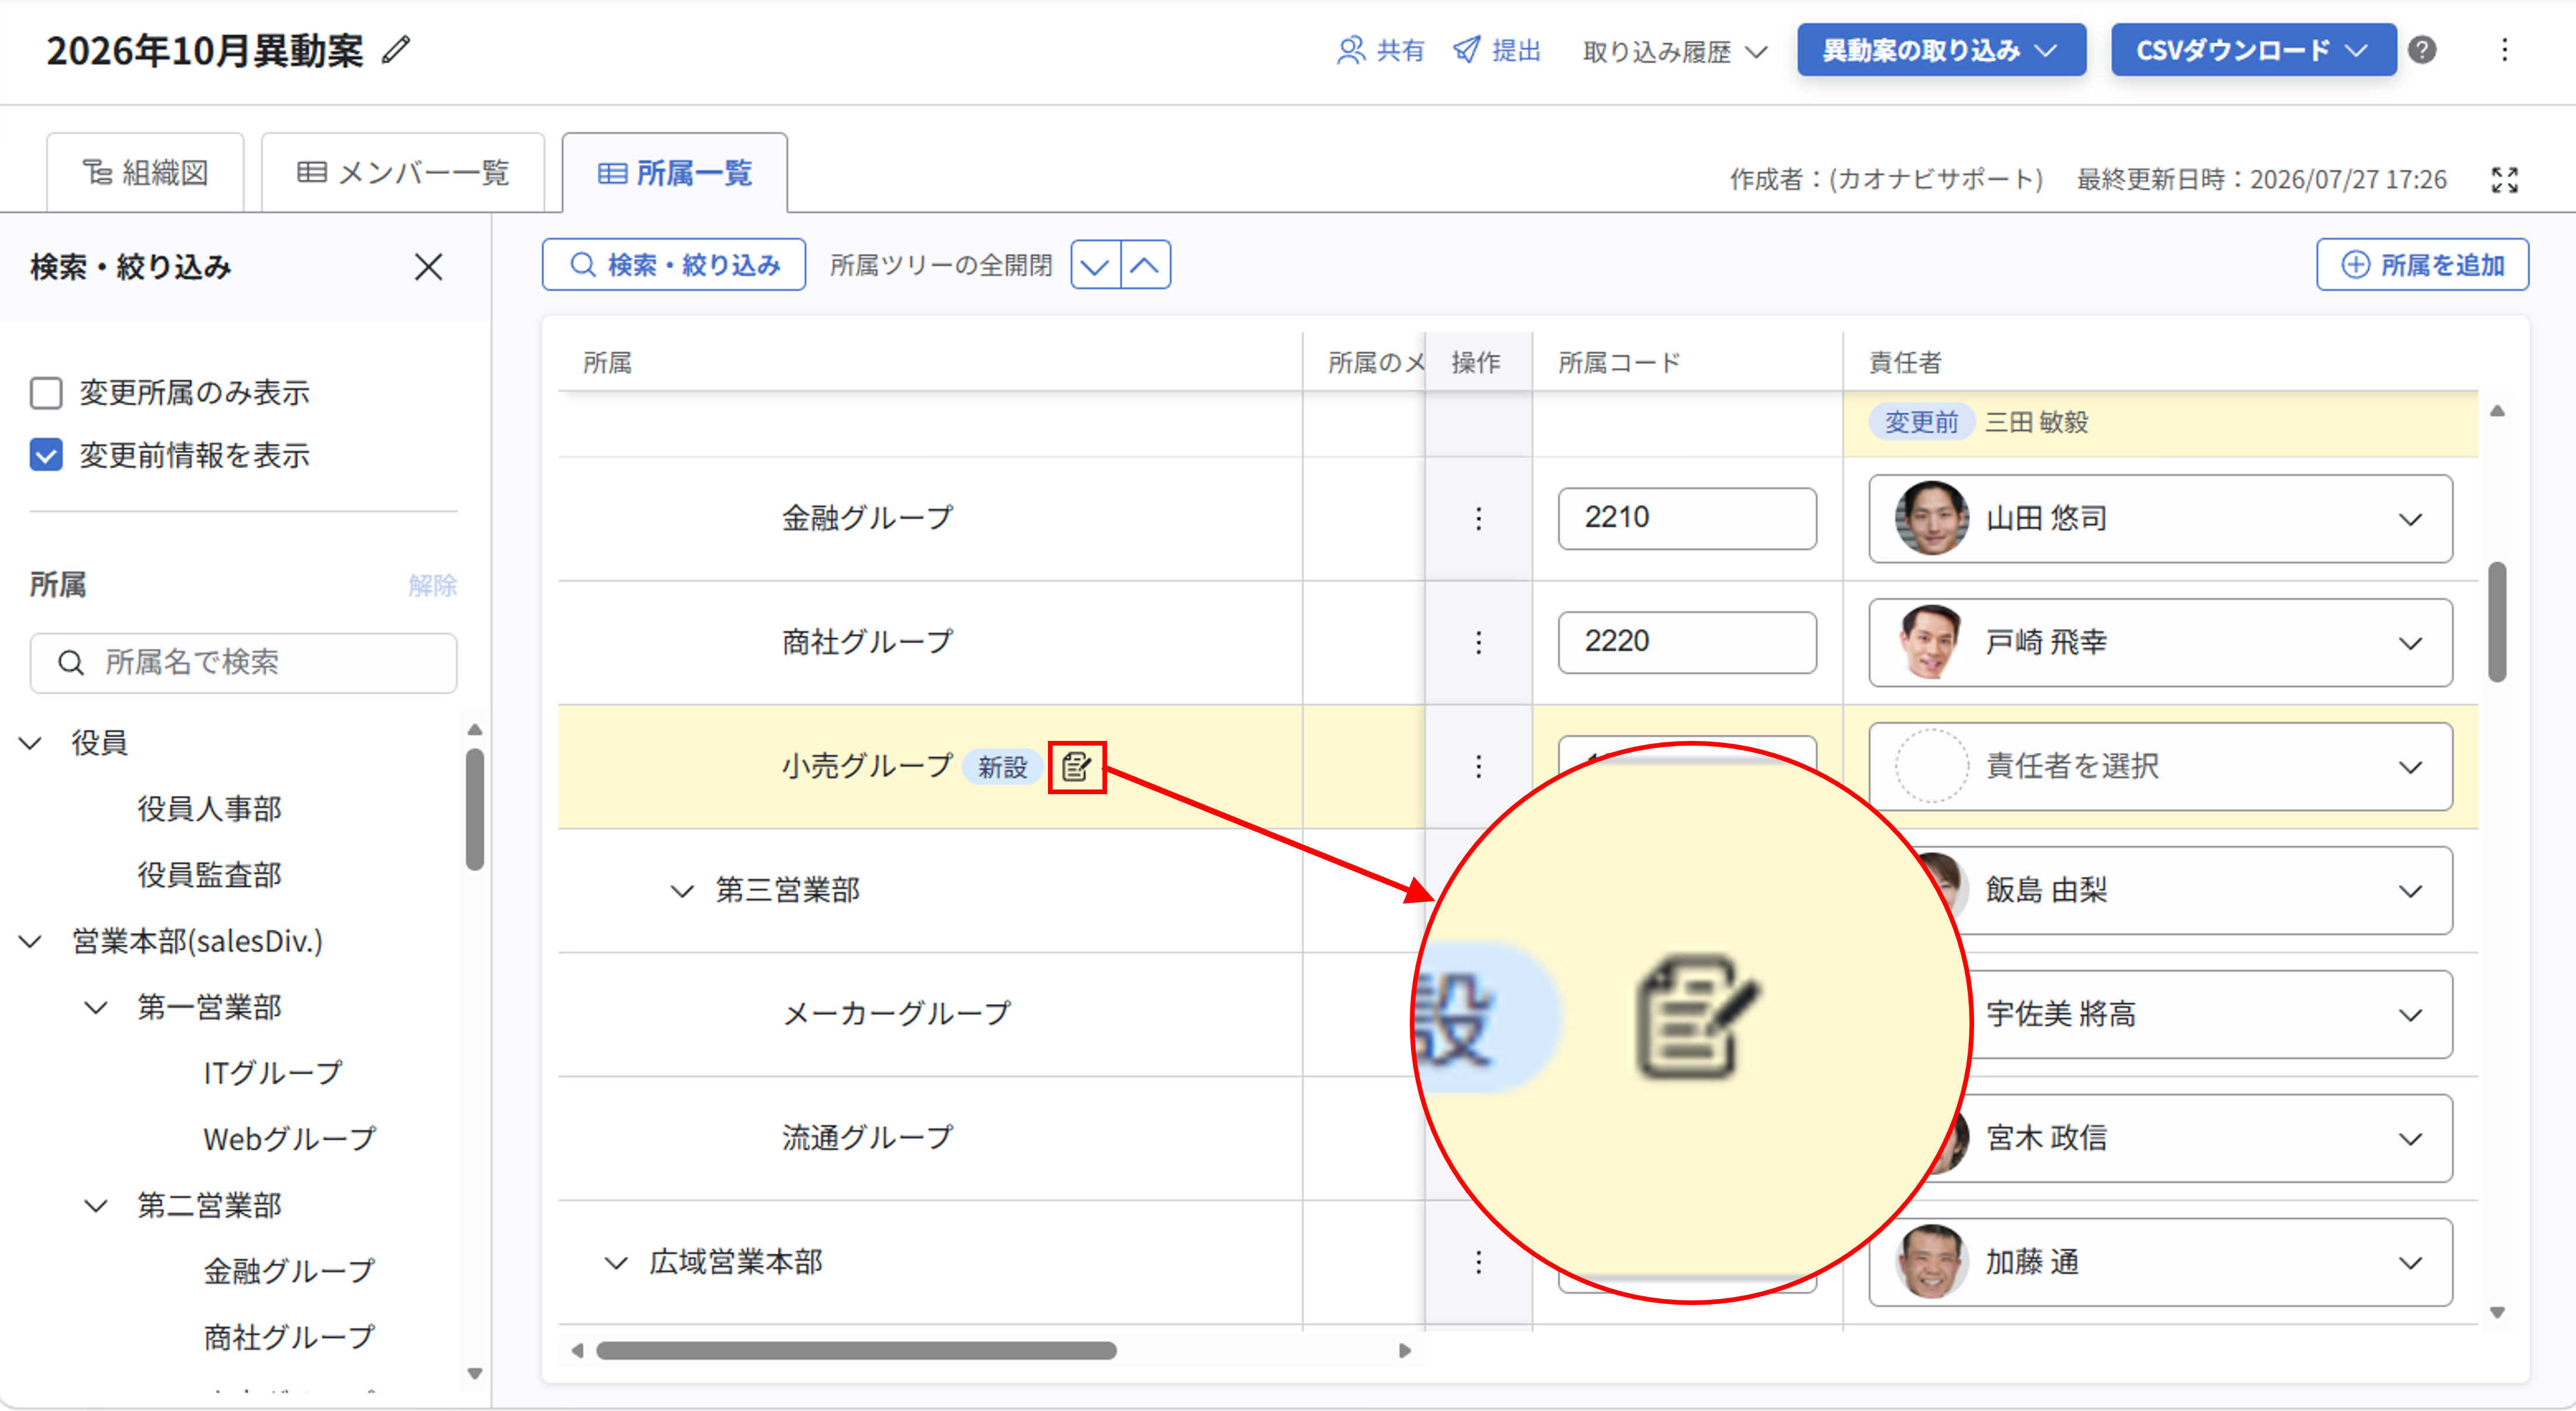2576x1411 pixels.
Task: Open the 共有 share option
Action: pyautogui.click(x=1380, y=50)
